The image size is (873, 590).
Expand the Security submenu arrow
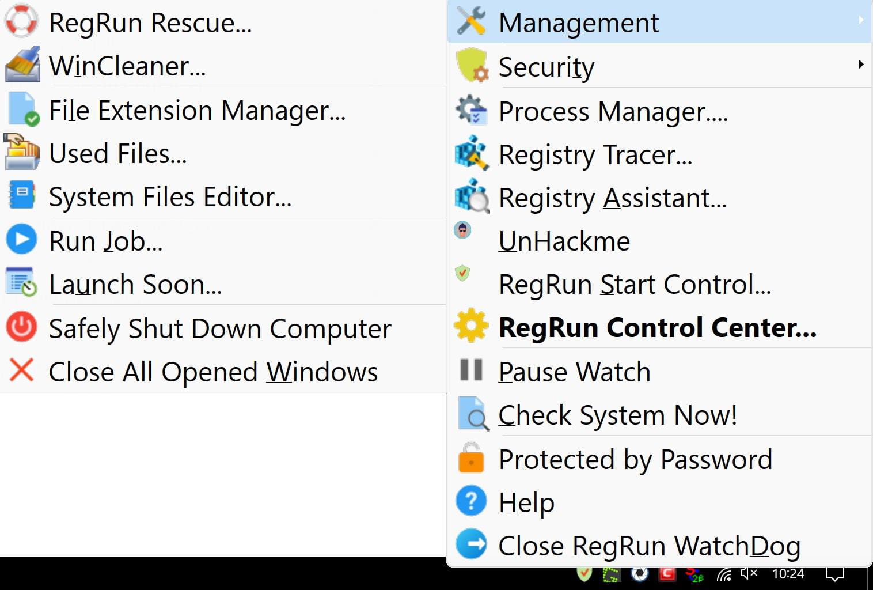pyautogui.click(x=861, y=65)
